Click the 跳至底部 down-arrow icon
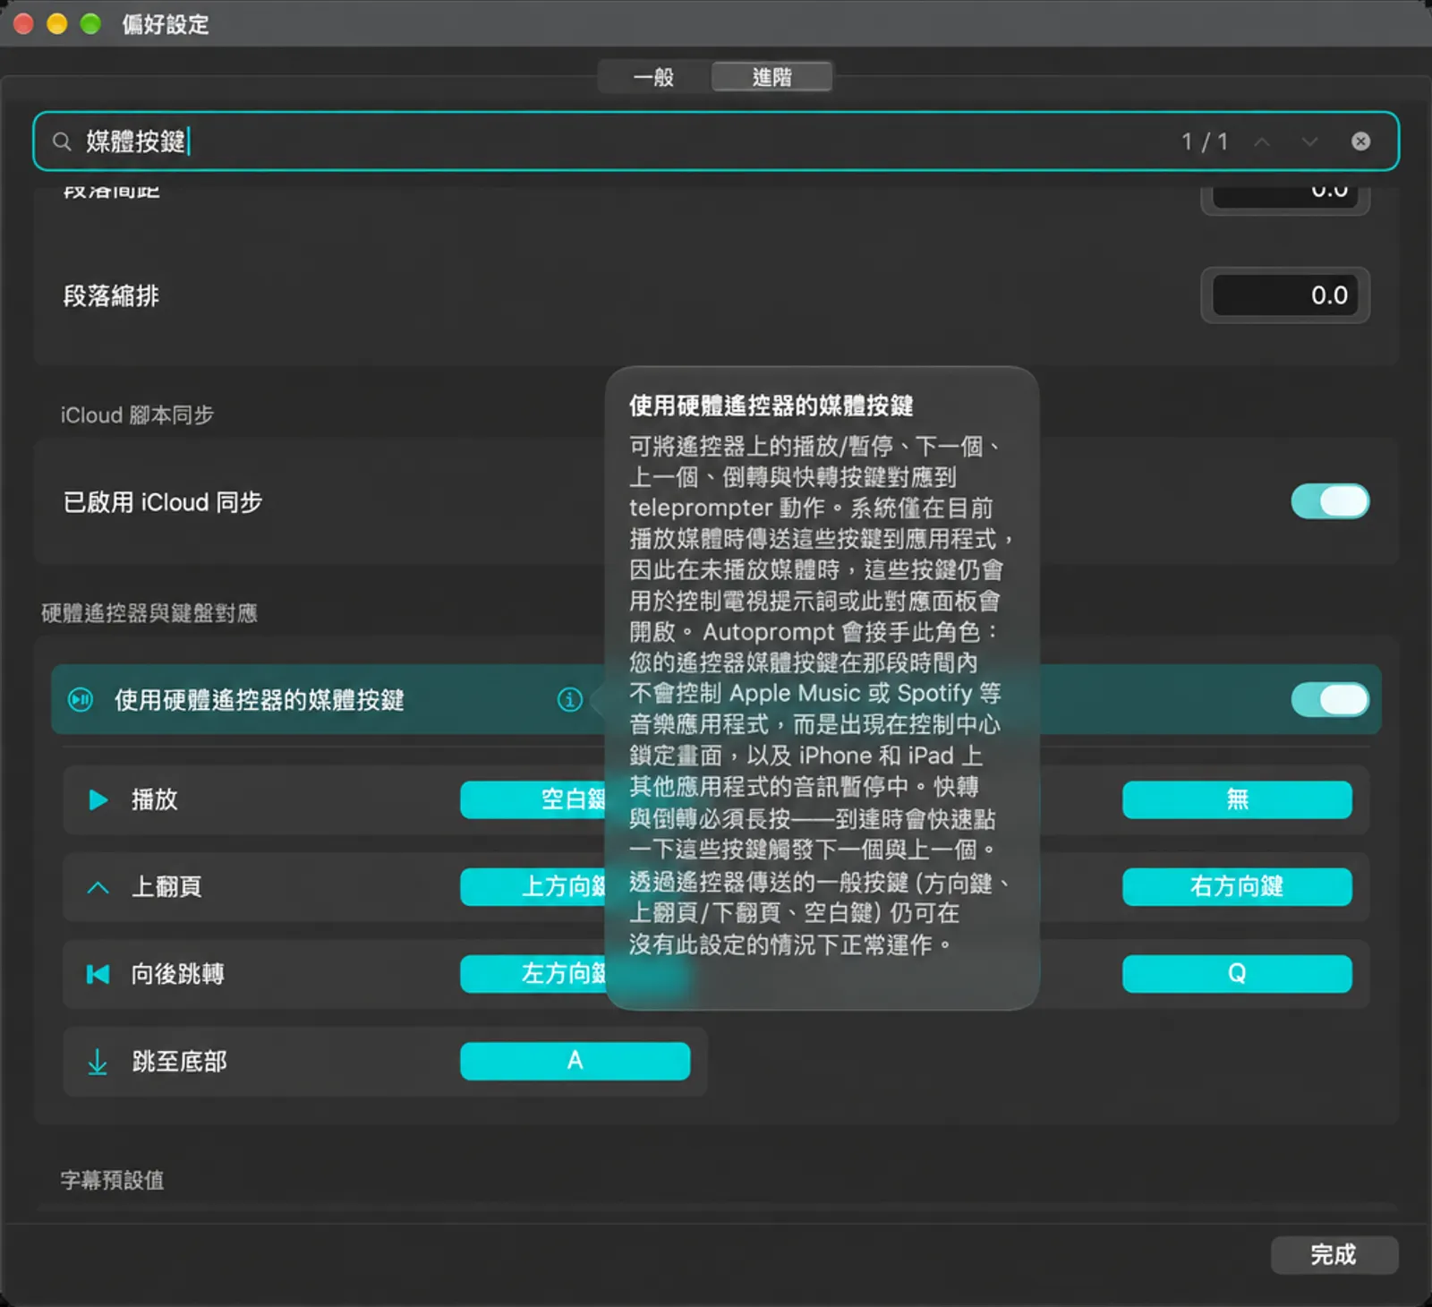This screenshot has height=1307, width=1432. click(x=98, y=1062)
